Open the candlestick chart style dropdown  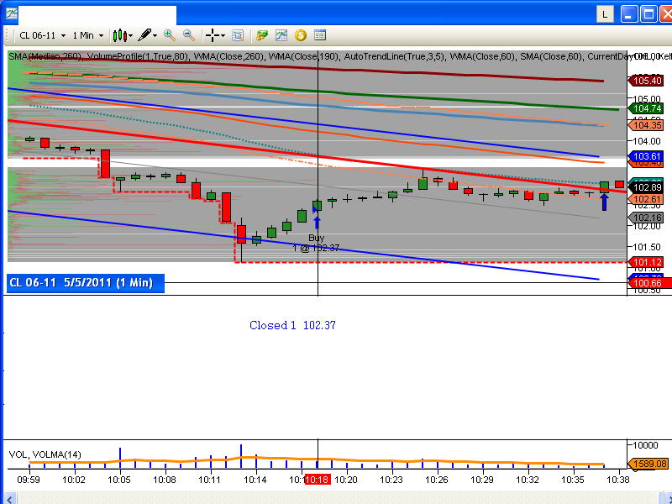(x=123, y=35)
